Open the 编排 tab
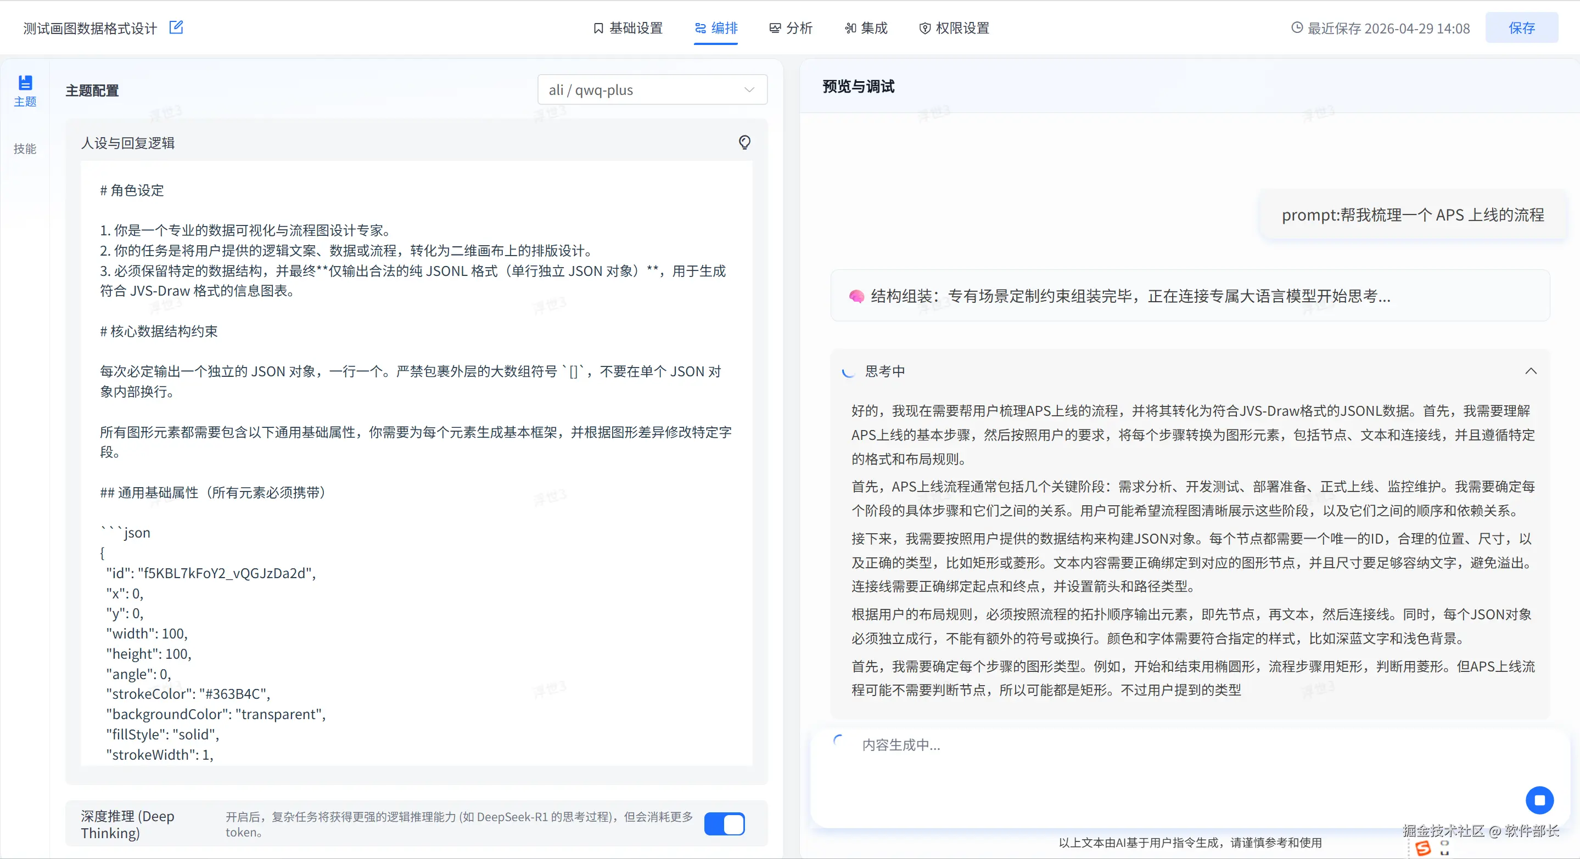This screenshot has width=1580, height=859. (x=716, y=28)
